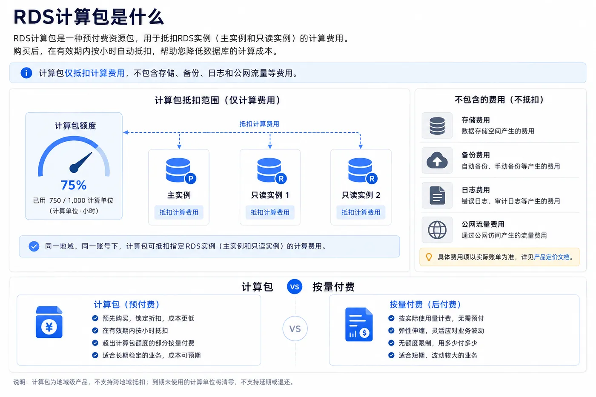Click the 抵扣计算费用 tag under 主实例
The image size is (596, 397).
point(179,212)
